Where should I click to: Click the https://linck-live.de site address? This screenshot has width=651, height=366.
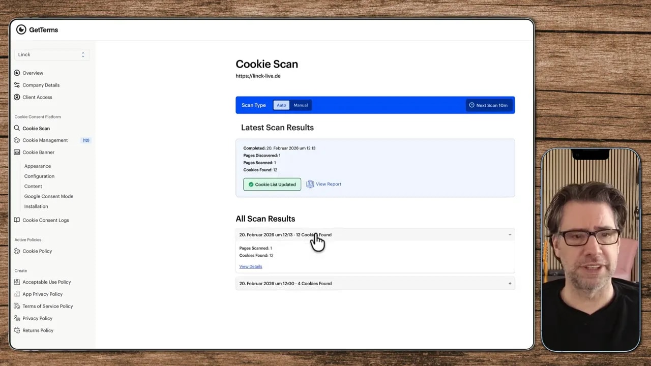[258, 76]
